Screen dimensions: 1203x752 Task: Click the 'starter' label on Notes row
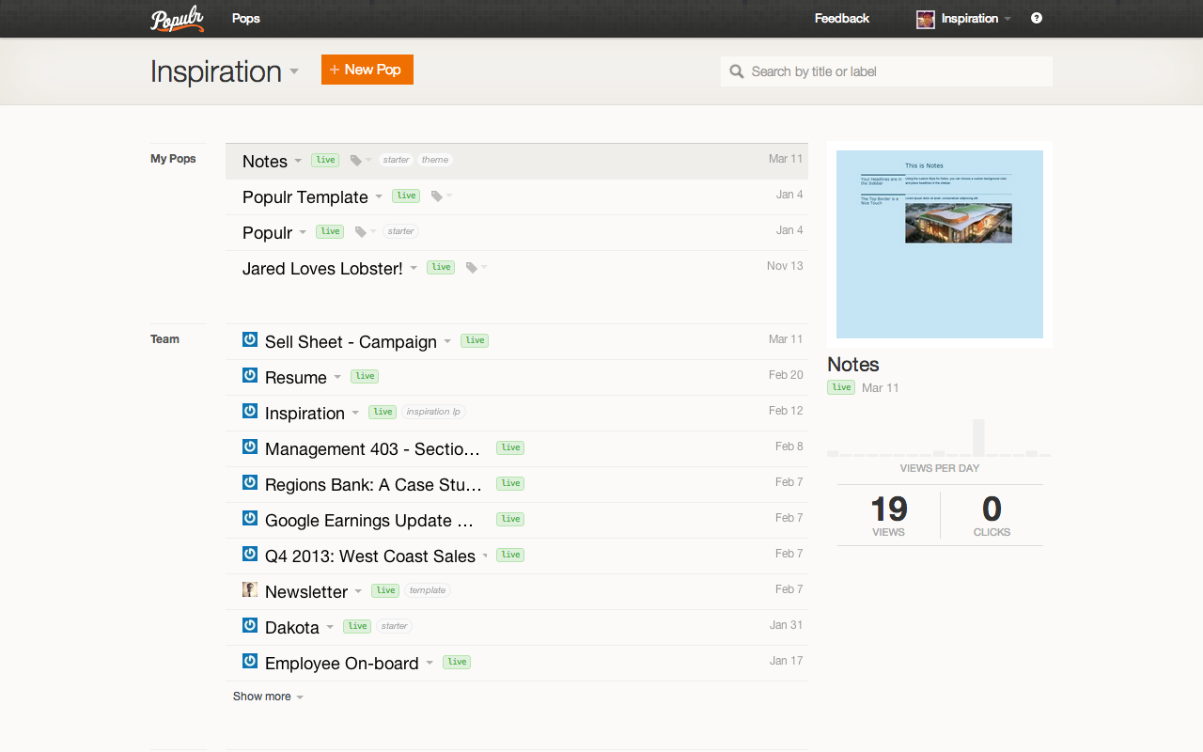[x=397, y=160]
